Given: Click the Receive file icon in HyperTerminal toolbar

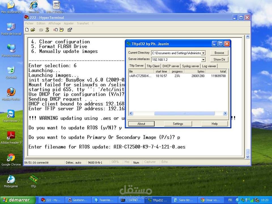Looking at the screenshot, I should pyautogui.click(x=61, y=30).
